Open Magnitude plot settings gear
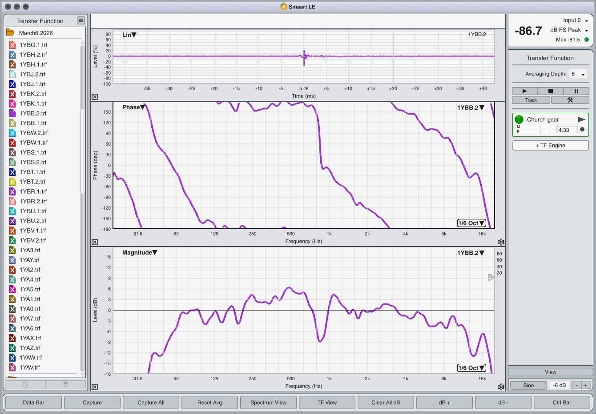The height and width of the screenshot is (414, 596). [x=501, y=387]
